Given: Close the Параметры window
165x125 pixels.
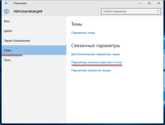Looking at the screenshot, I should point(159,3).
